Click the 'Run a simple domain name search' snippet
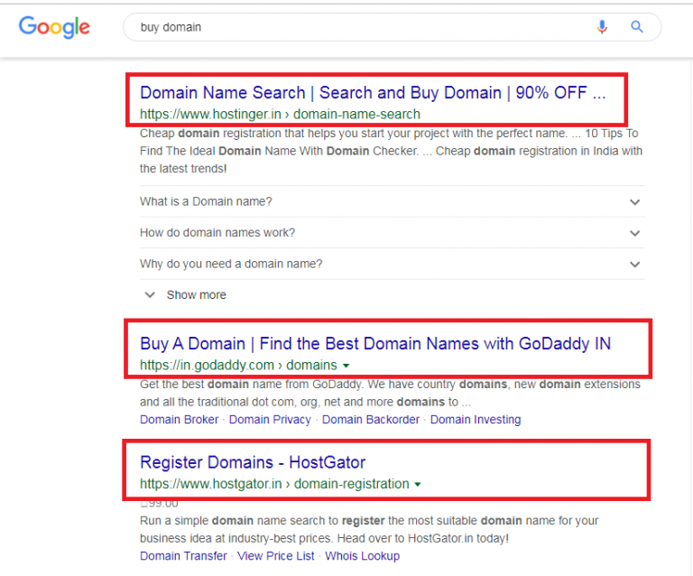Screen dimensions: 693x576 pos(369,530)
